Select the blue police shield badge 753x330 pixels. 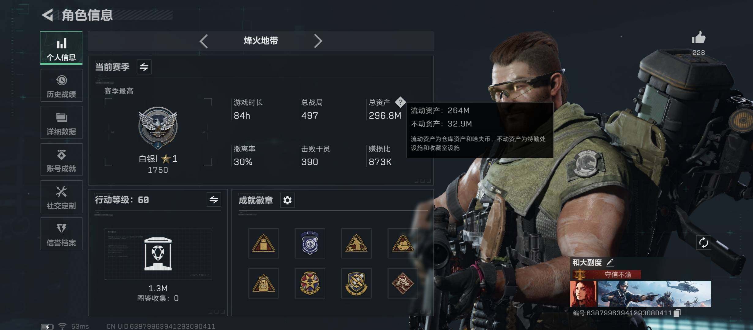(310, 243)
